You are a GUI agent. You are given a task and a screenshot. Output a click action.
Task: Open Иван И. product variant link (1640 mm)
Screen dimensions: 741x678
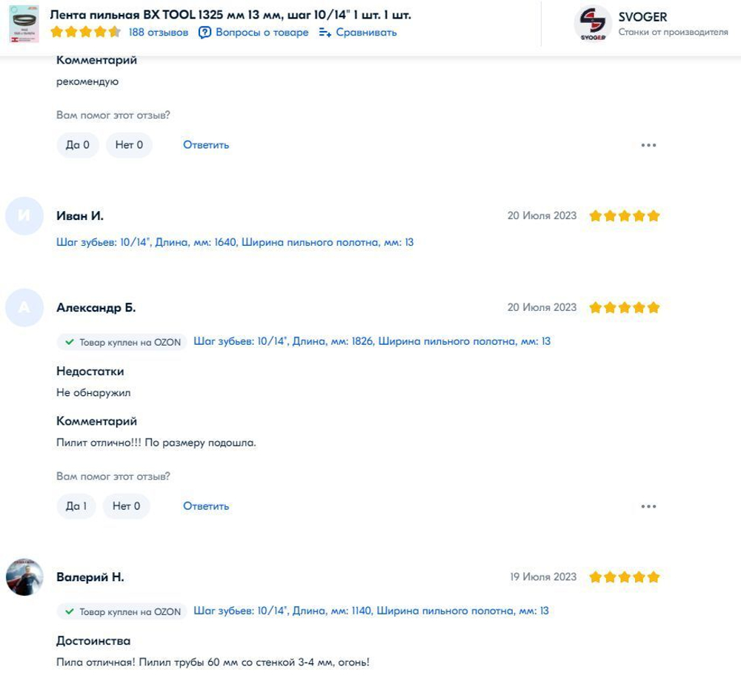pos(235,242)
